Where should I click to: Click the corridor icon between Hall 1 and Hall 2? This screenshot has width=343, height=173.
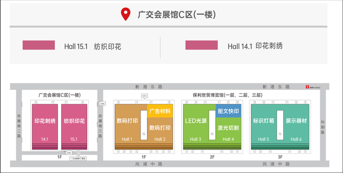tap(144, 134)
